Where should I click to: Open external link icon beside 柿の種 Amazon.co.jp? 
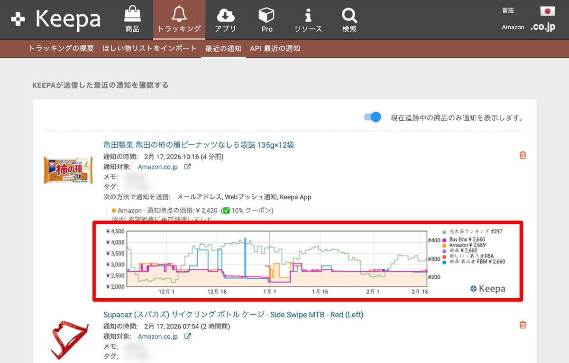click(187, 167)
